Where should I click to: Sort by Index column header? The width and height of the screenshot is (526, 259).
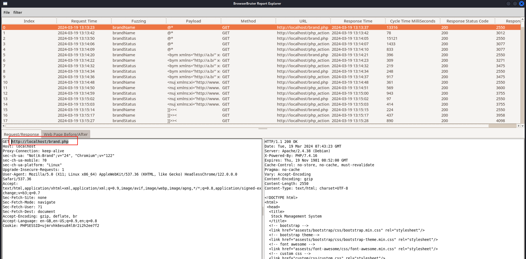coord(29,21)
